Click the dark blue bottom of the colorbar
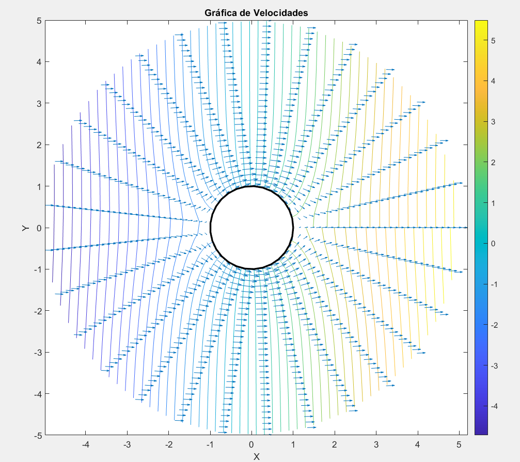This screenshot has width=520, height=462. pyautogui.click(x=481, y=431)
